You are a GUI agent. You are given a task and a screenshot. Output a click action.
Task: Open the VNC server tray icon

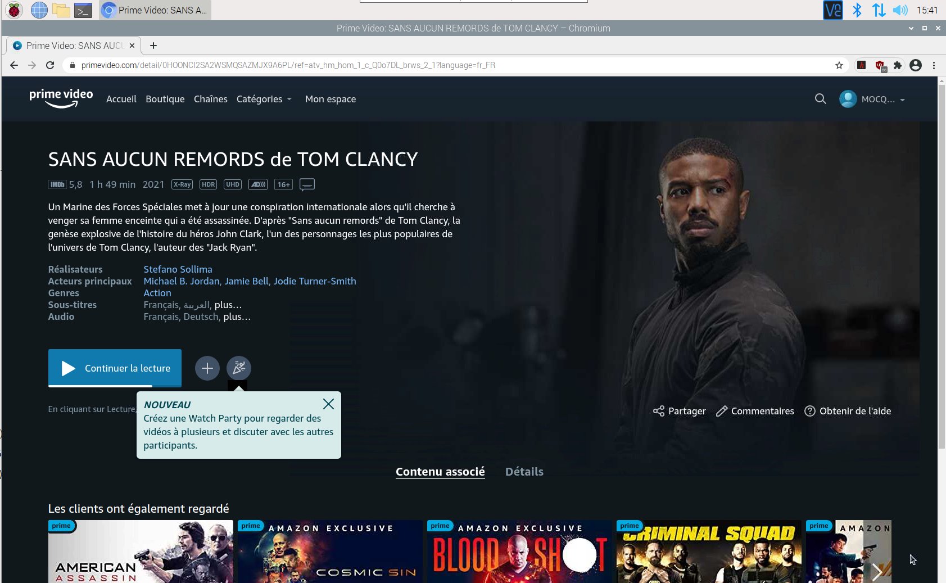point(832,10)
